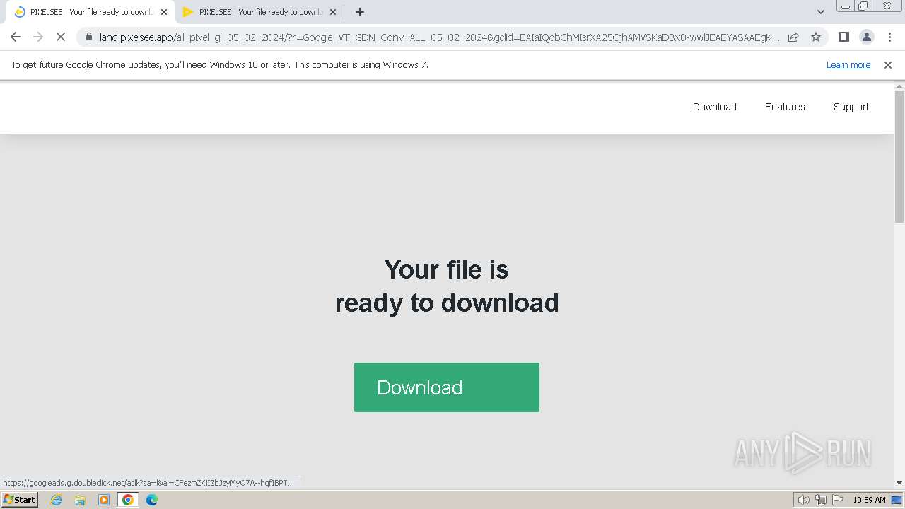
Task: Click the padlock site info icon
Action: coord(88,37)
